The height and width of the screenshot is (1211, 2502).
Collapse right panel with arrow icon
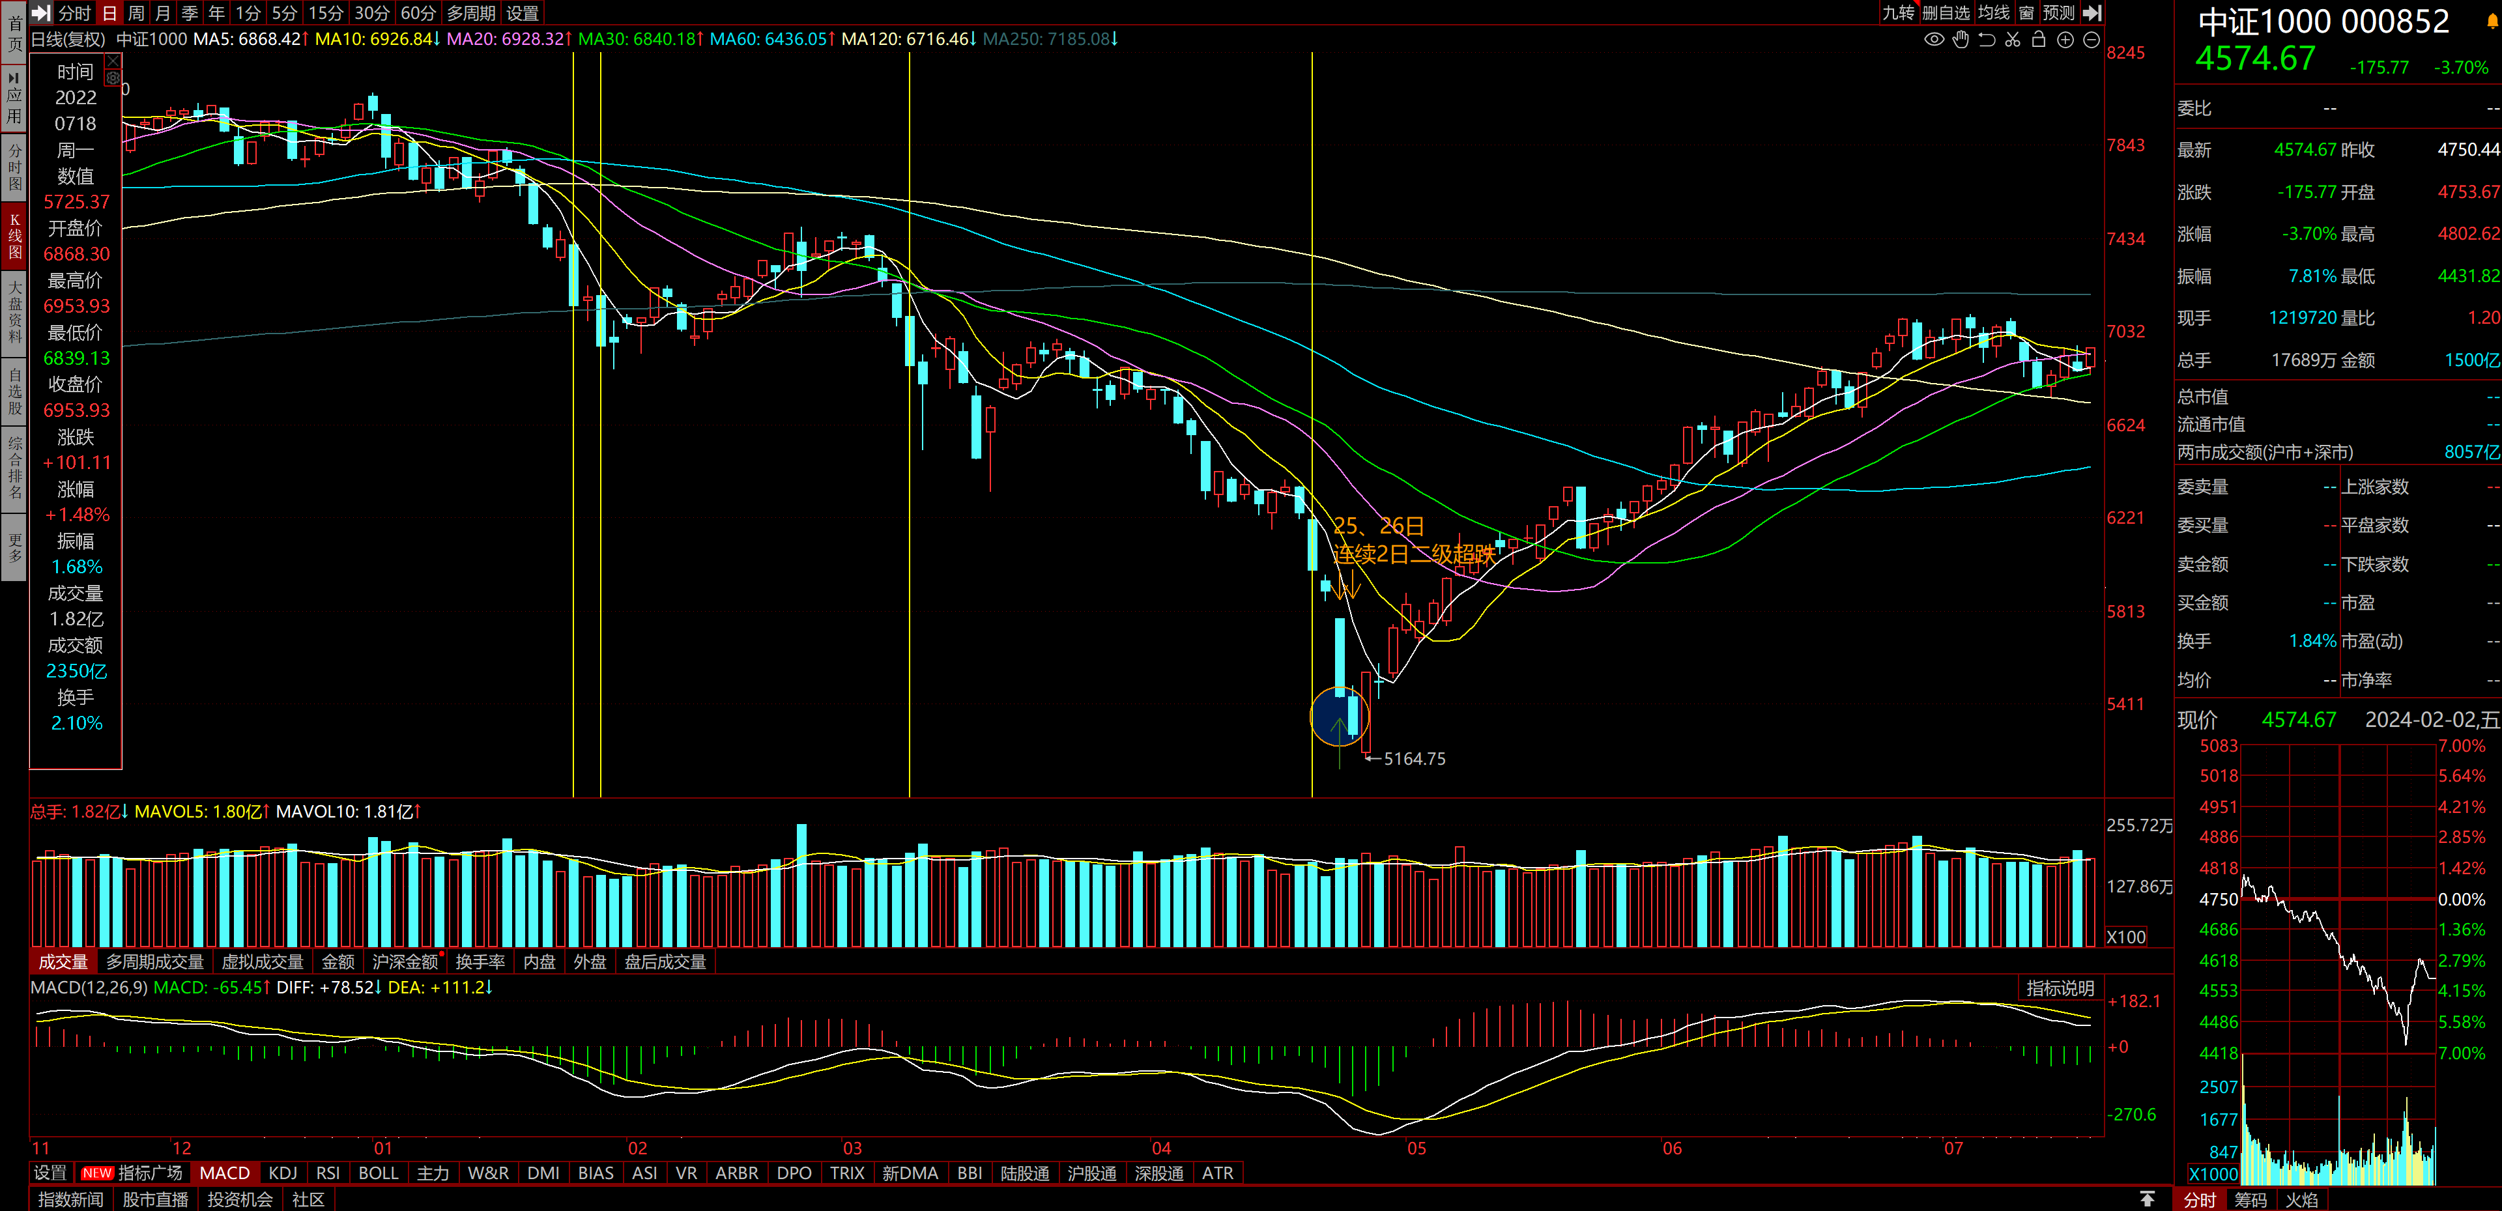2093,12
